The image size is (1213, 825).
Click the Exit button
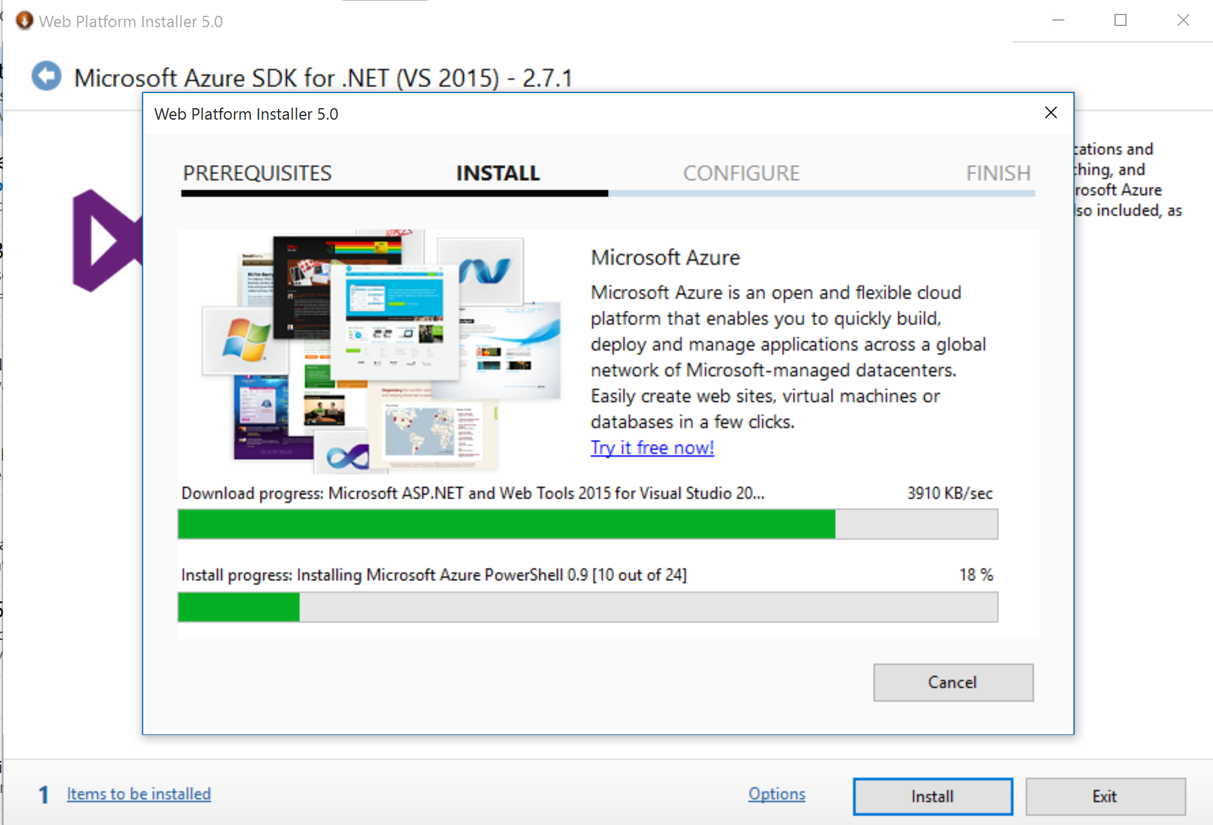coord(1105,796)
